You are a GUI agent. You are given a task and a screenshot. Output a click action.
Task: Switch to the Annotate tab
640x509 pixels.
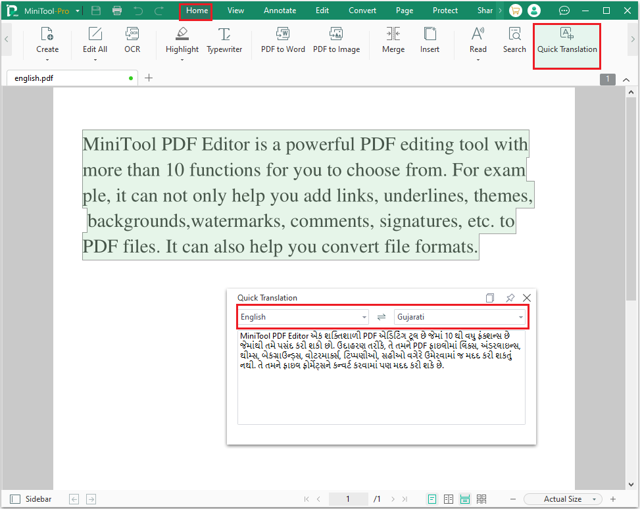[x=280, y=11]
